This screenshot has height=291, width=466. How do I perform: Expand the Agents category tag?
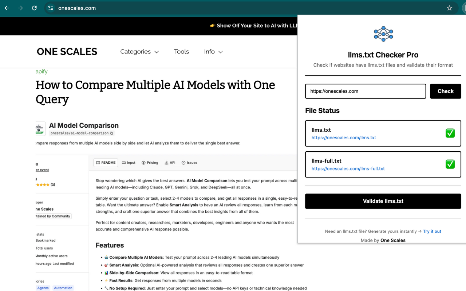point(43,288)
